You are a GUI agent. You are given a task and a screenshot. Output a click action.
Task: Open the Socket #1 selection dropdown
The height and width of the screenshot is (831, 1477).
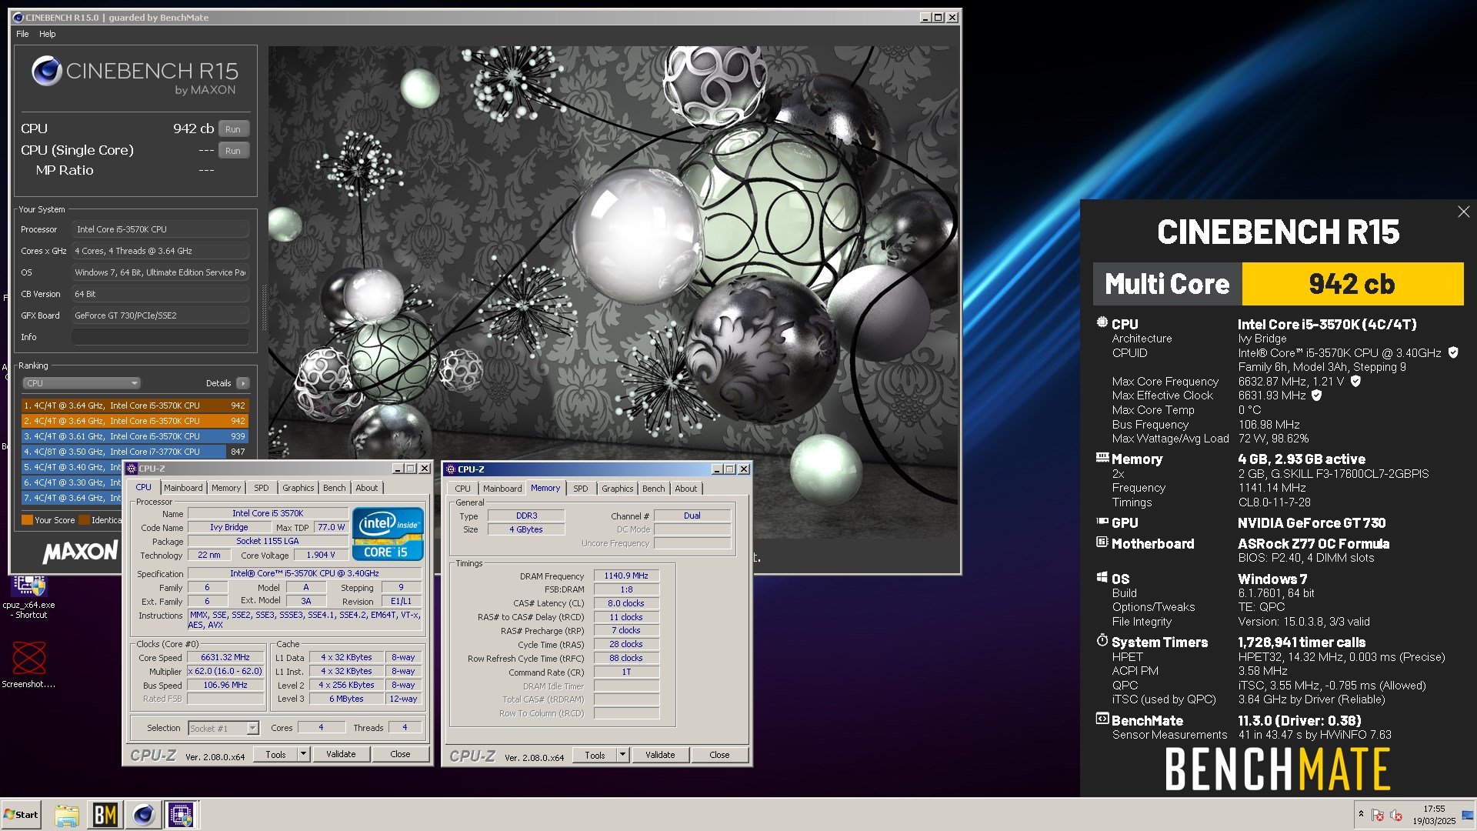click(x=223, y=728)
